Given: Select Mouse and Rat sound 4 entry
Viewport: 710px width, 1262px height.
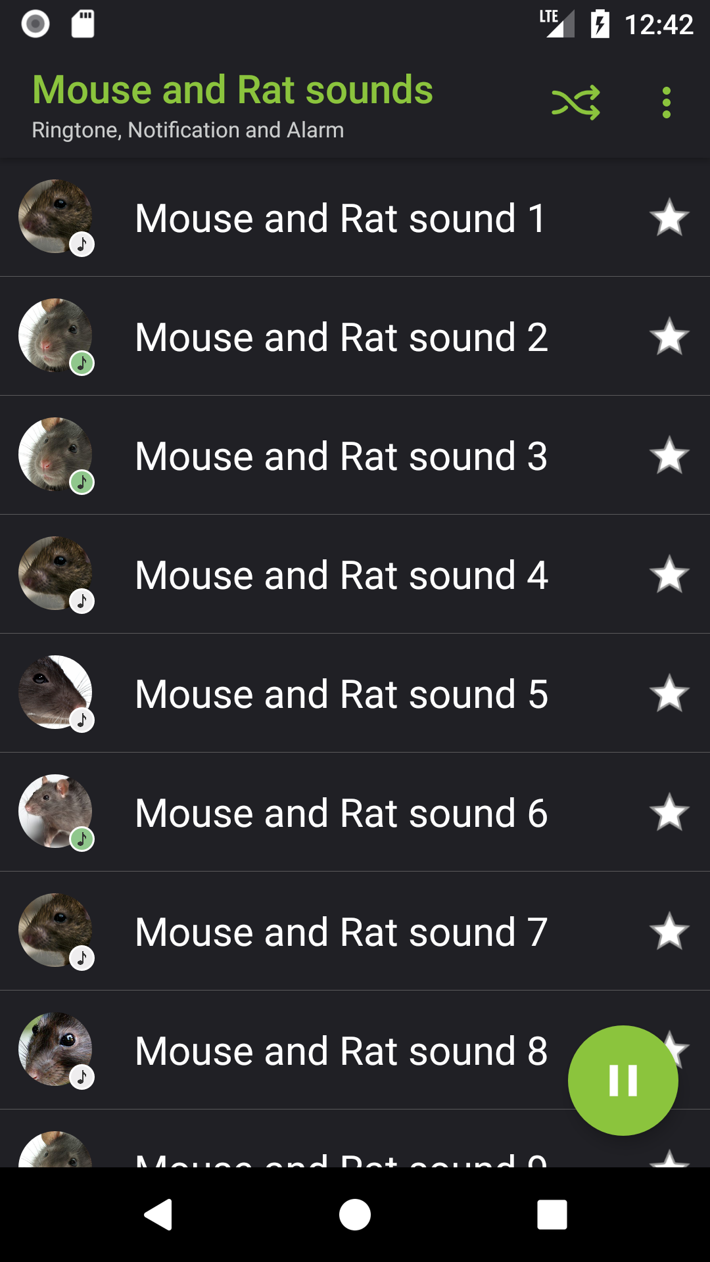Looking at the screenshot, I should (x=355, y=574).
